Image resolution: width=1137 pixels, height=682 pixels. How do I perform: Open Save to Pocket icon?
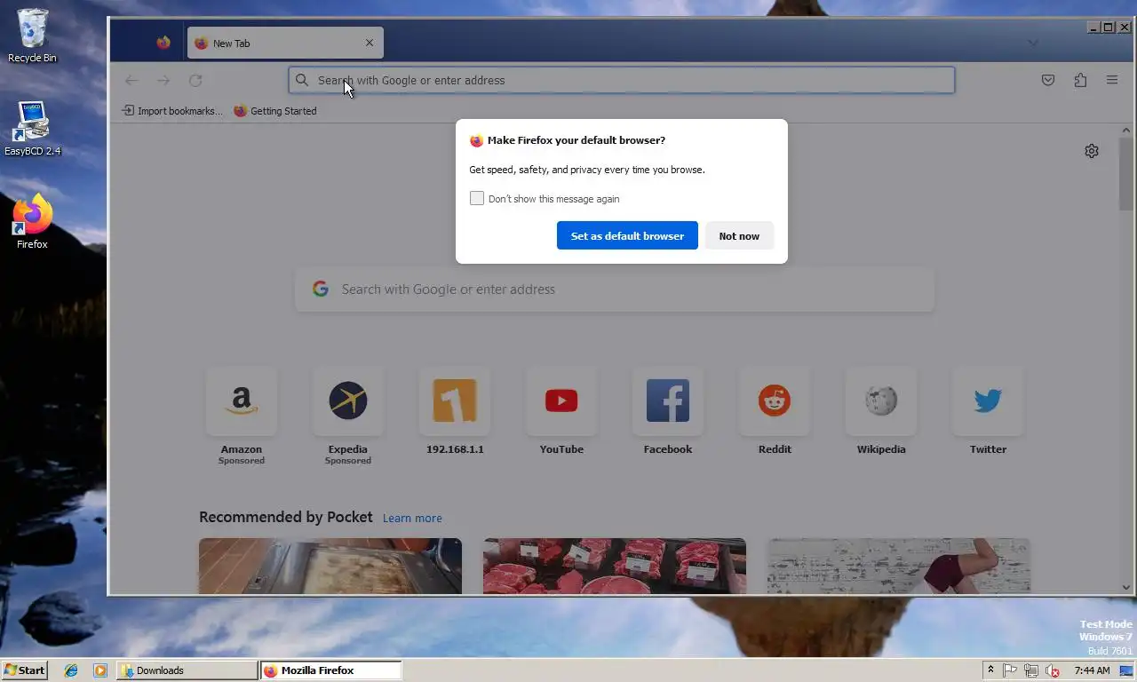[1048, 80]
